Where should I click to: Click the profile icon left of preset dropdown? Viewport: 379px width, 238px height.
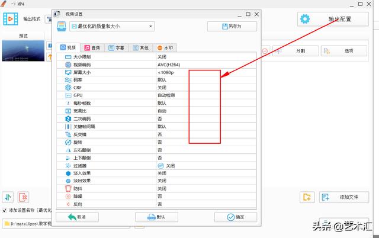coord(62,26)
